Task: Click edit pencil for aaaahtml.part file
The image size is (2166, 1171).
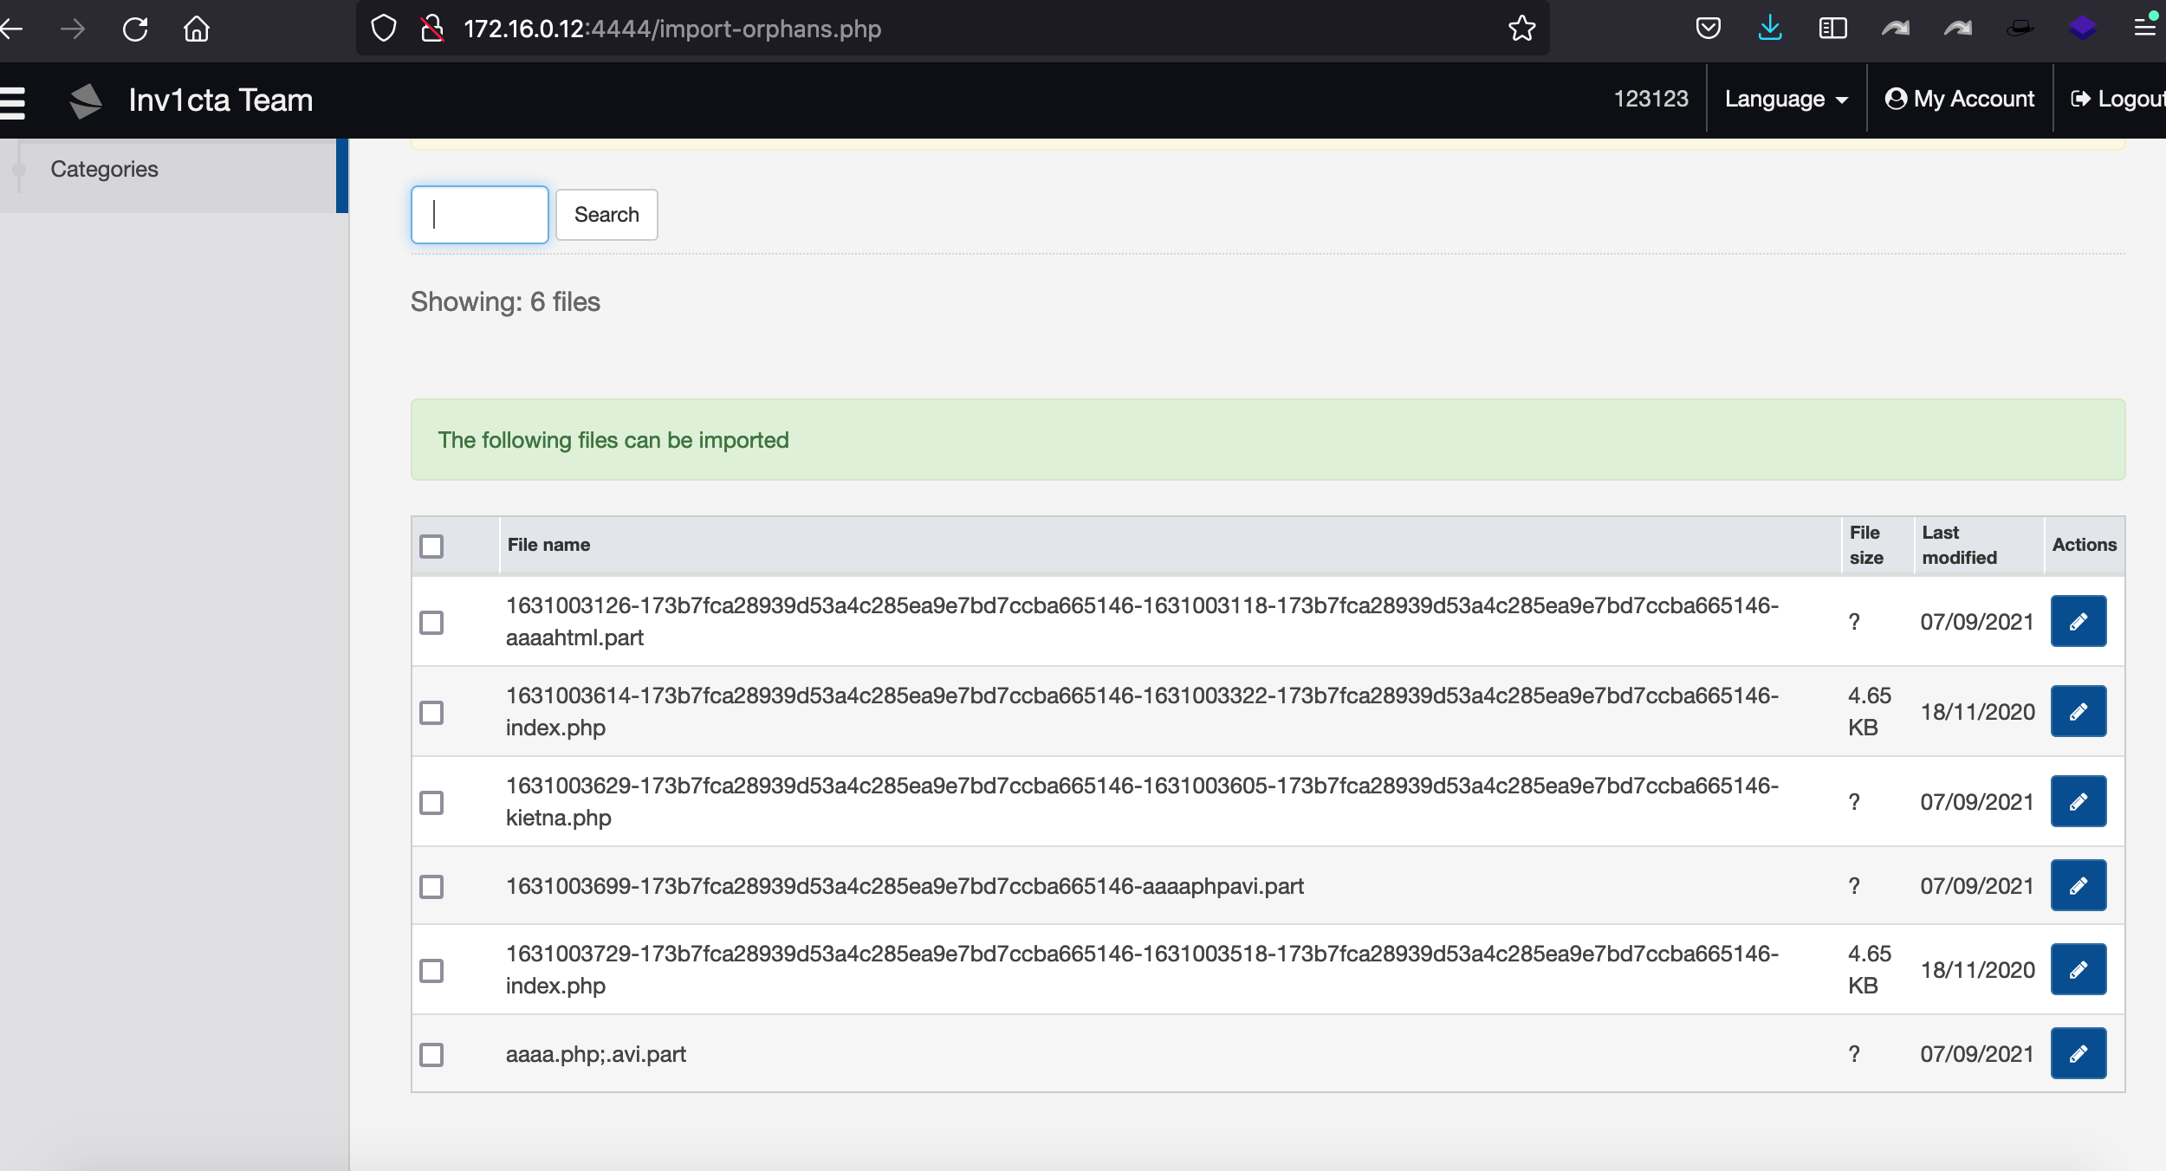Action: [2078, 621]
